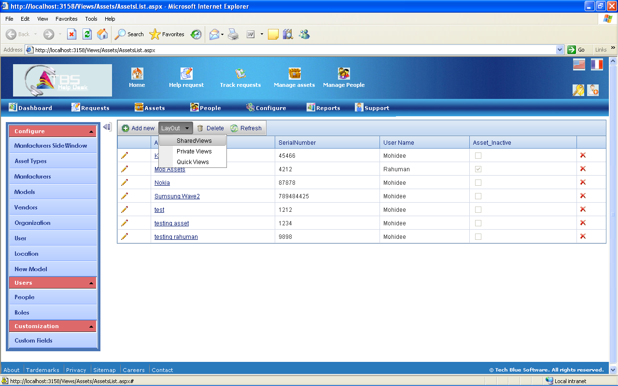Edit the Nokia asset with its pencil icon
The image size is (618, 386).
coord(125,182)
